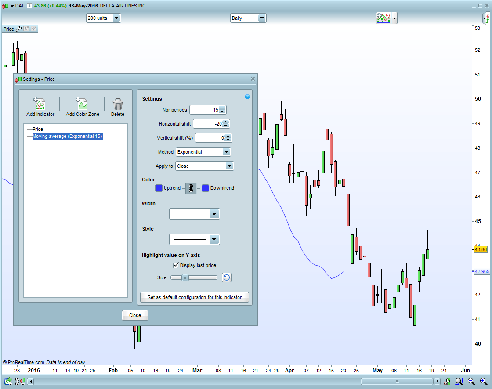Increase Nbr periods with the up stepper
Image resolution: width=492 pixels, height=389 pixels.
(x=222, y=108)
